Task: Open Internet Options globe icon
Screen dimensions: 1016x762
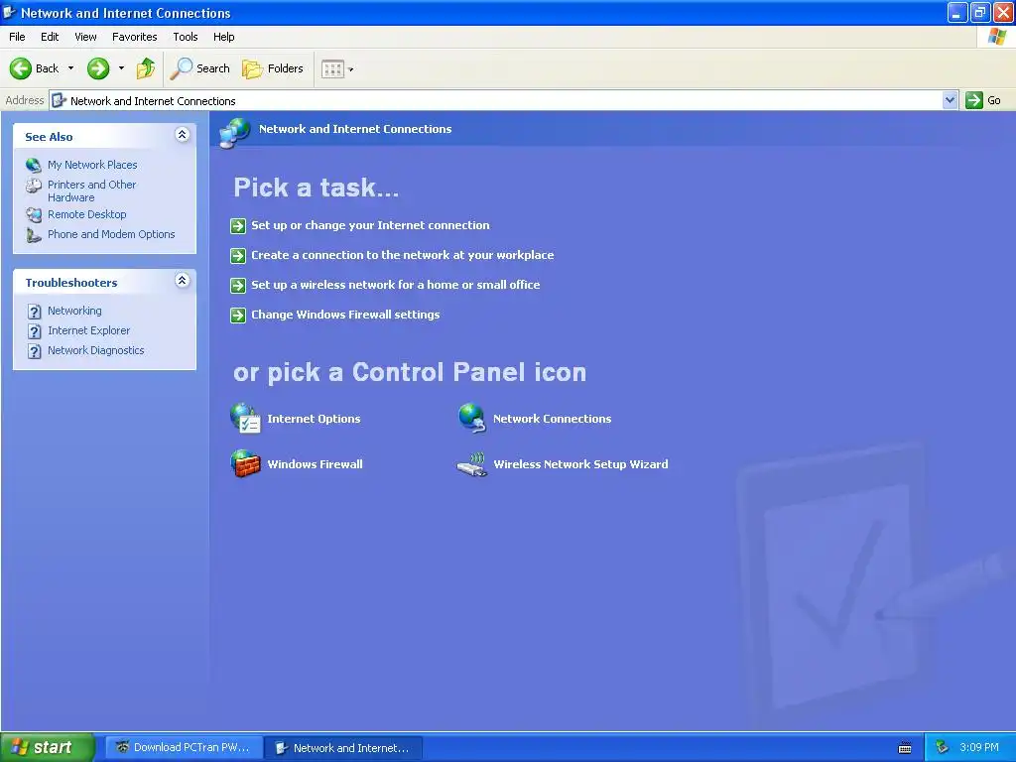Action: pyautogui.click(x=245, y=418)
